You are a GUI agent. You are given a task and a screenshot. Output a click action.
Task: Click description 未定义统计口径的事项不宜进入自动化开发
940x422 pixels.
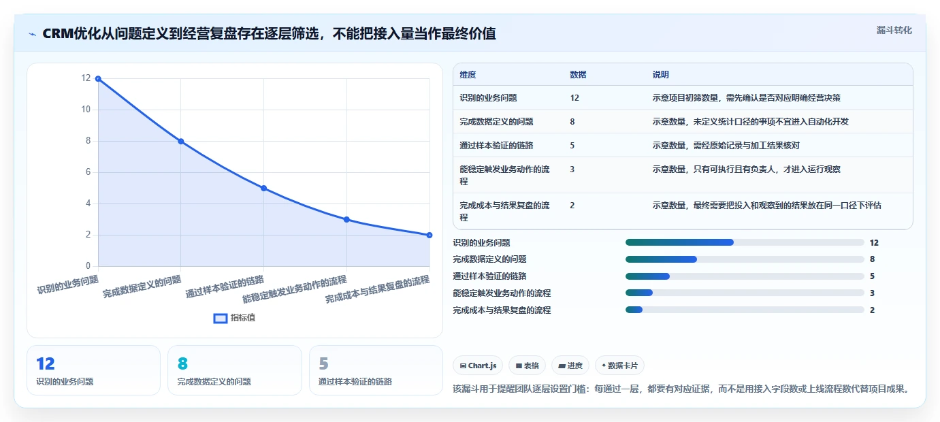pyautogui.click(x=771, y=122)
